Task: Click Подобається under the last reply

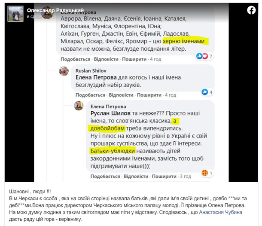Action: (x=105, y=177)
